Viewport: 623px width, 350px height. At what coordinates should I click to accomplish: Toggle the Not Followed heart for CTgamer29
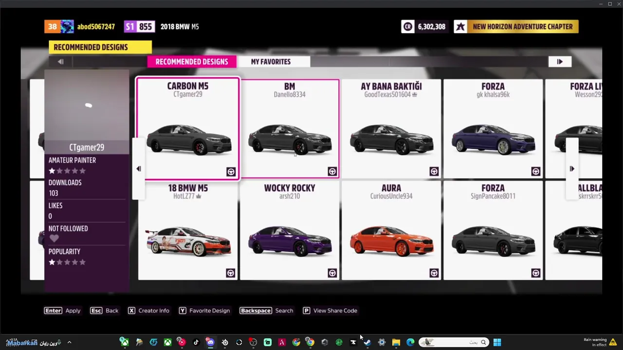[x=54, y=239]
